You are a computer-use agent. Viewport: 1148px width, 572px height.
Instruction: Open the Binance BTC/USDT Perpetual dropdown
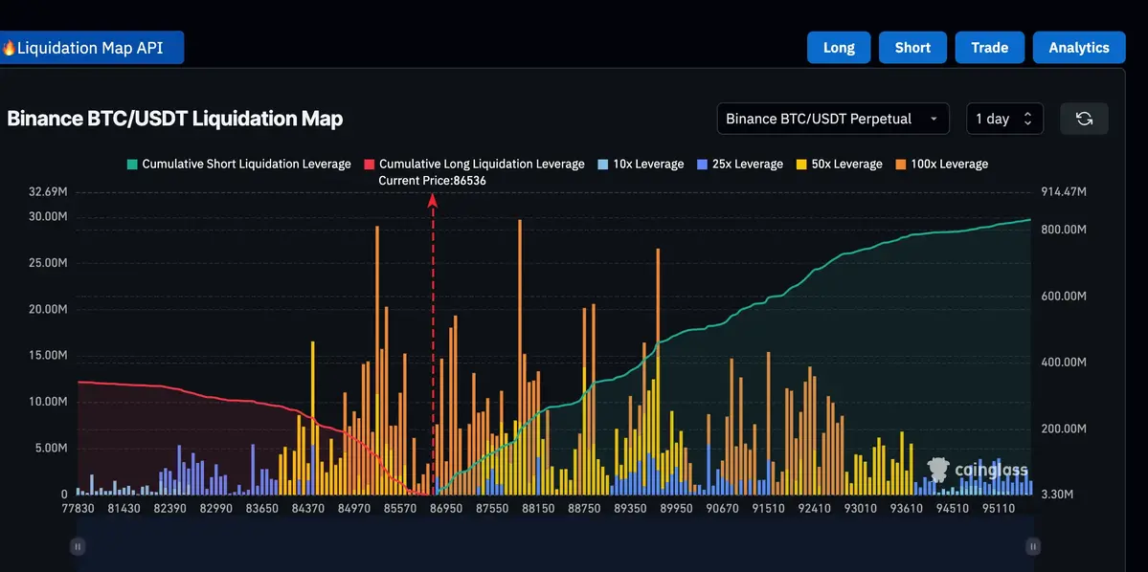coord(831,118)
